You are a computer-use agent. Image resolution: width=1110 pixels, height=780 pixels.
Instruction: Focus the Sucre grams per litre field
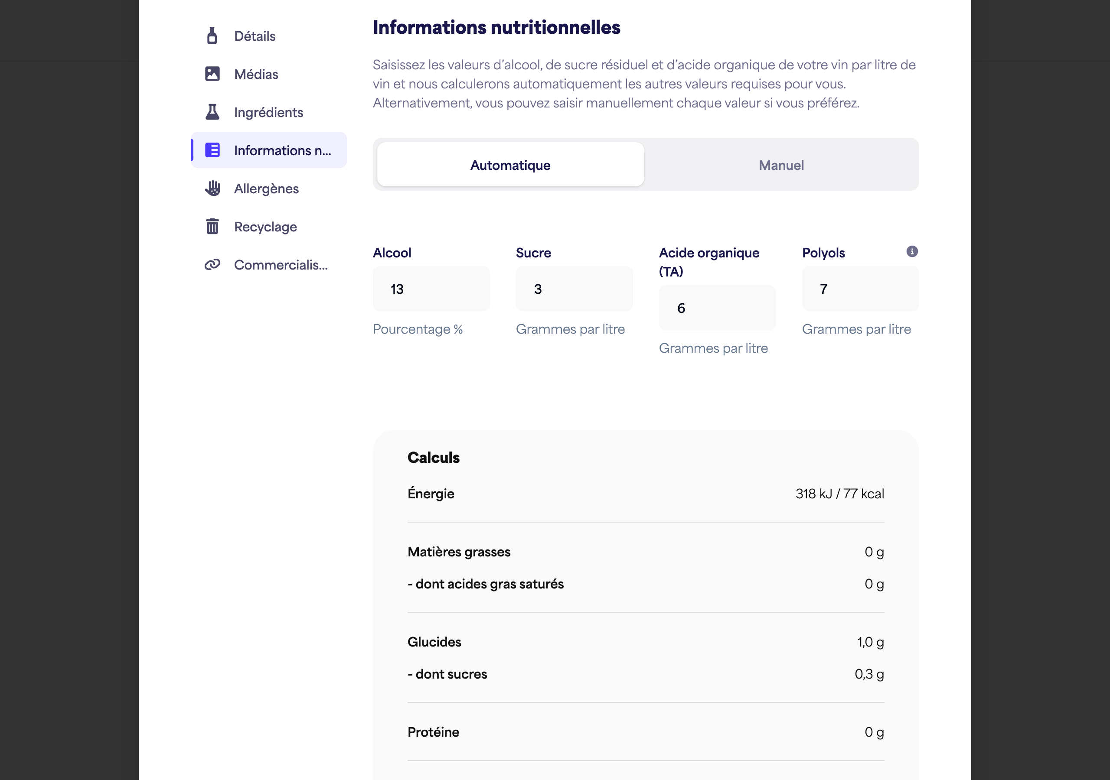tap(575, 289)
